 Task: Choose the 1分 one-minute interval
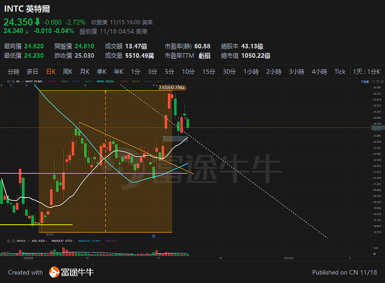click(x=135, y=72)
